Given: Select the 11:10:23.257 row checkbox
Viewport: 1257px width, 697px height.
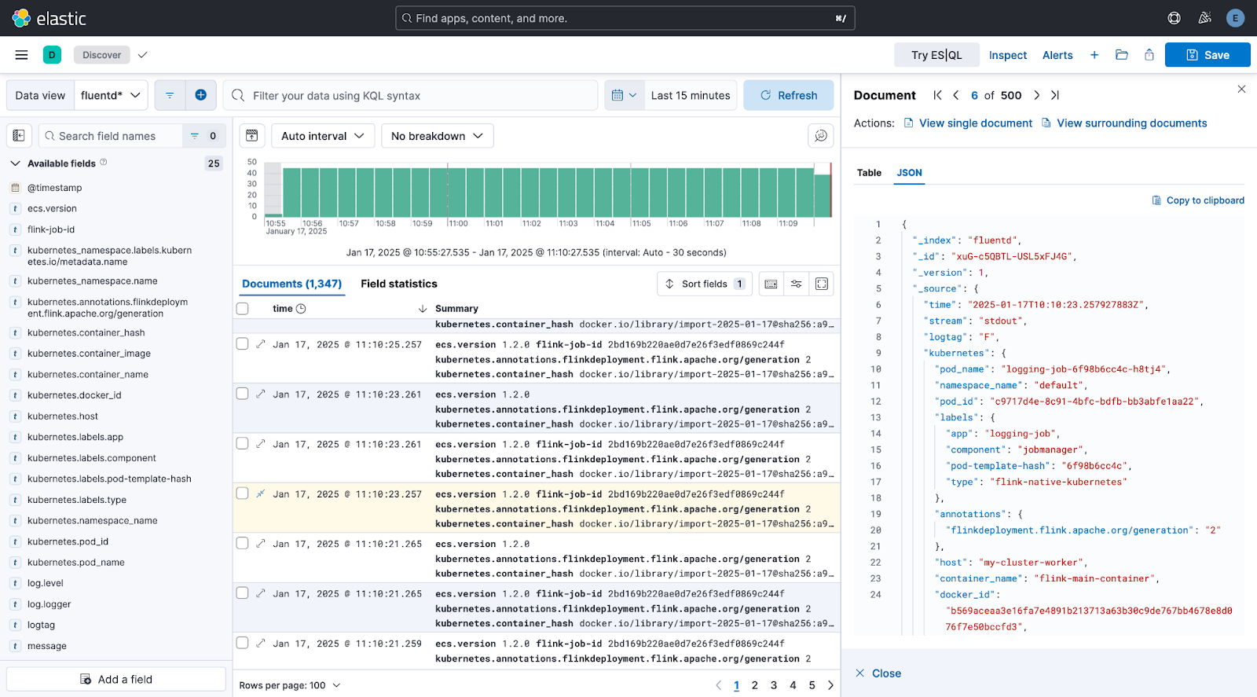Looking at the screenshot, I should [x=243, y=493].
